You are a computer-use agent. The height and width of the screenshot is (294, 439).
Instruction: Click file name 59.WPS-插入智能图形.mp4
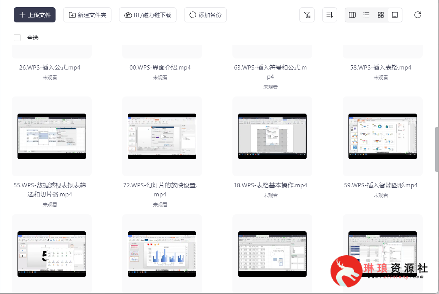click(x=381, y=185)
